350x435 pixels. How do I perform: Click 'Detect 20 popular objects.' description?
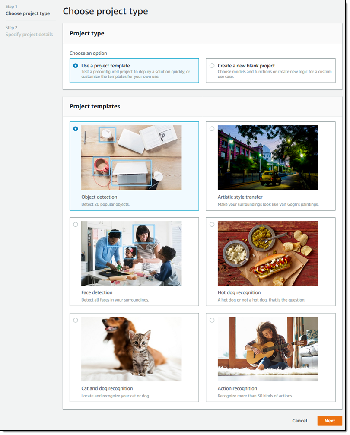tap(105, 204)
